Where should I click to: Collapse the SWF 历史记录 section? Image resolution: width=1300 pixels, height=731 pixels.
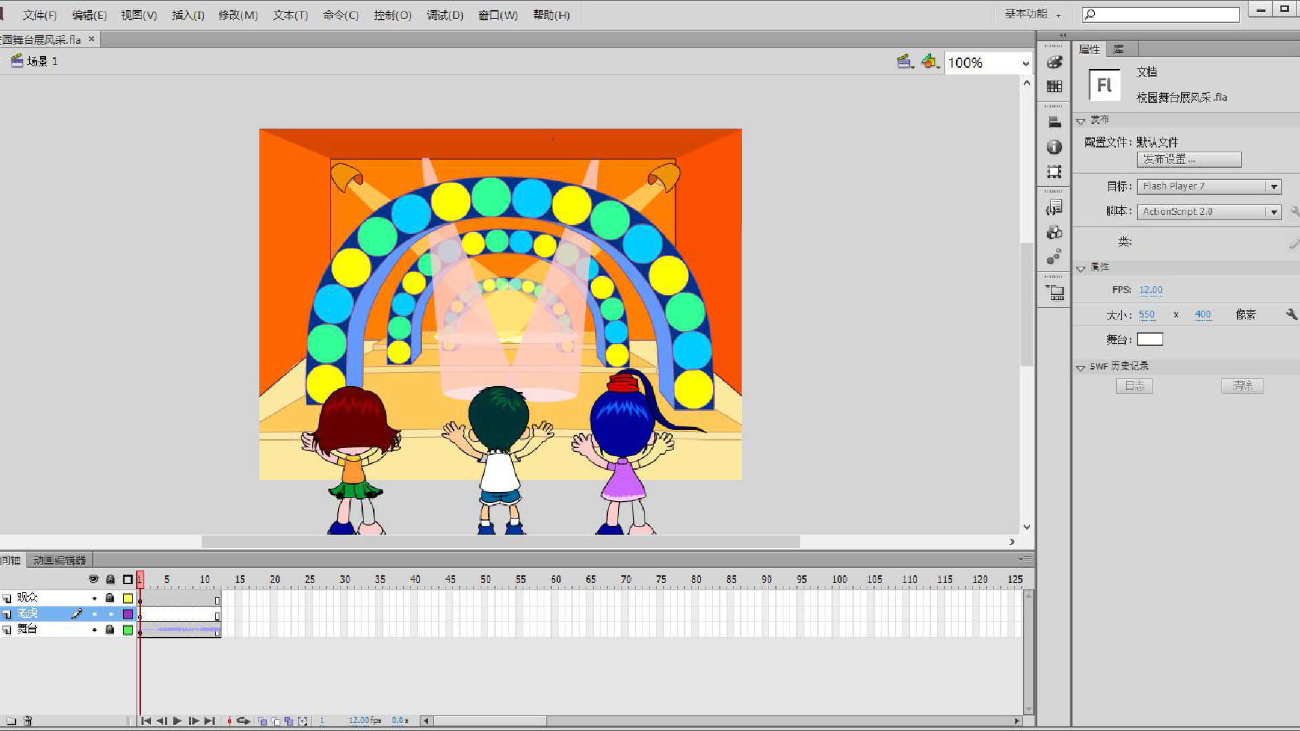pos(1081,368)
